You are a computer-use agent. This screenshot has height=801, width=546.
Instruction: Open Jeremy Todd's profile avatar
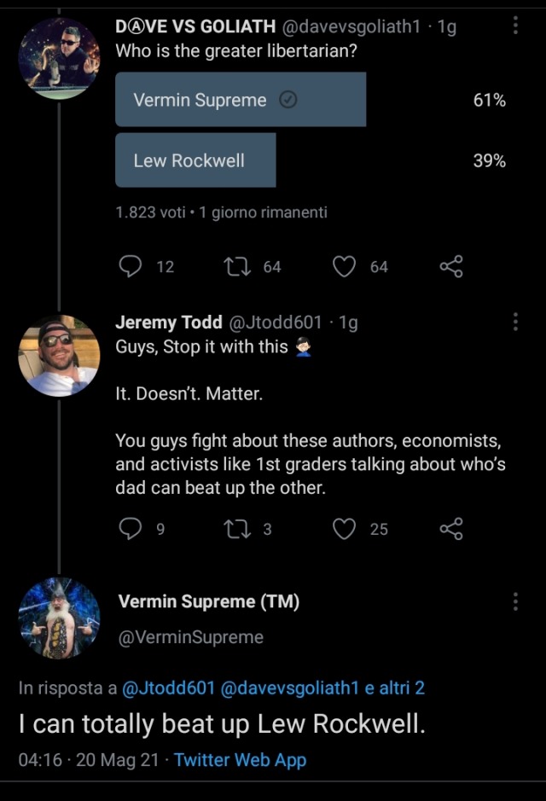(59, 356)
